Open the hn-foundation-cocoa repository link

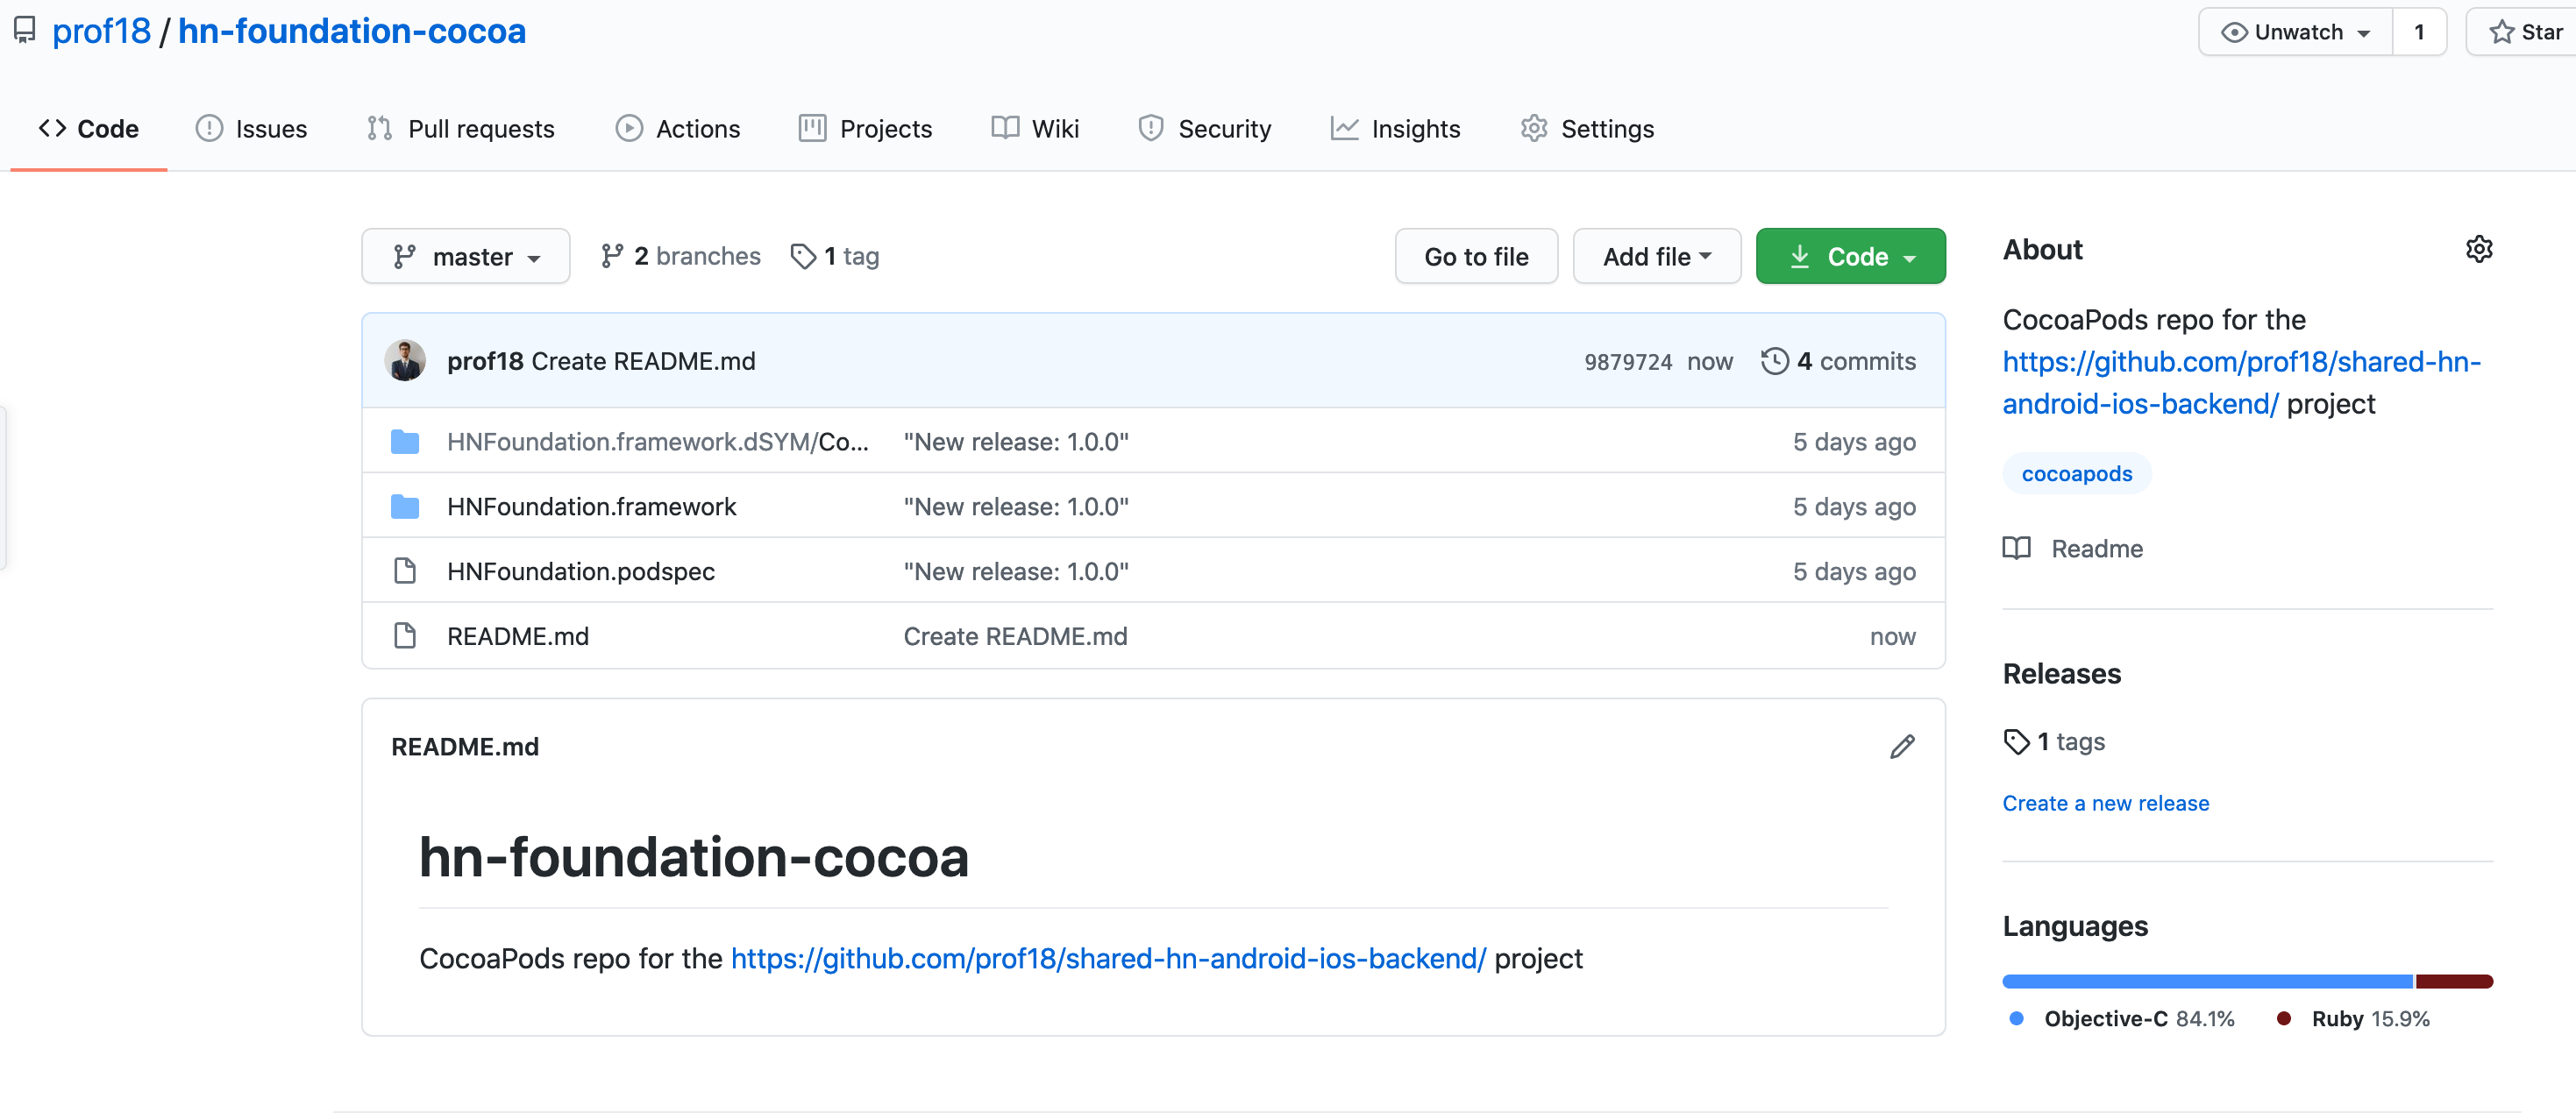(352, 31)
